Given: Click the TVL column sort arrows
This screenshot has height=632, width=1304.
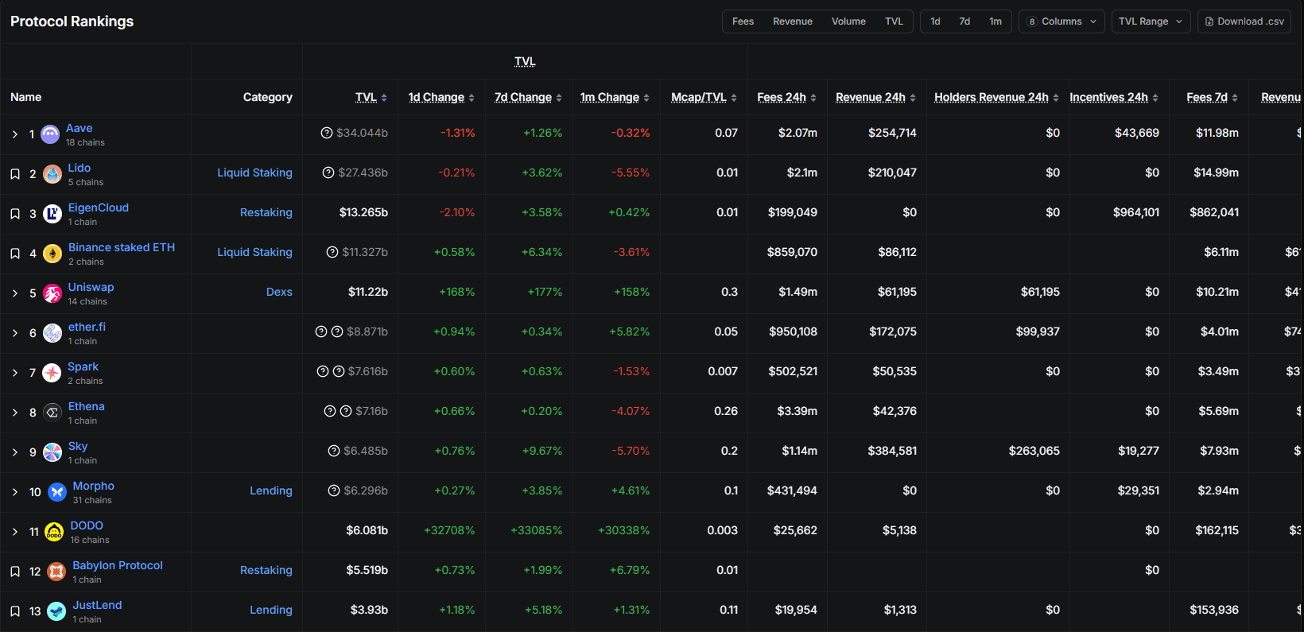Looking at the screenshot, I should pyautogui.click(x=384, y=98).
